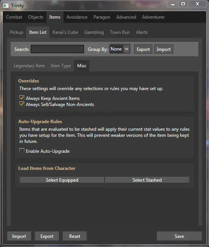Click Select Equipped button
Viewport: 209px width, 247px height.
pos(62,180)
